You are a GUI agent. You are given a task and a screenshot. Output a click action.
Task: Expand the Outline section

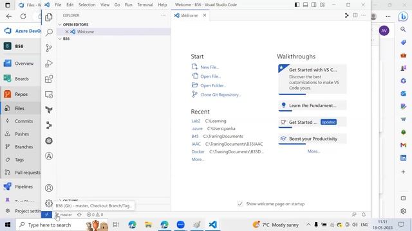click(114, 200)
